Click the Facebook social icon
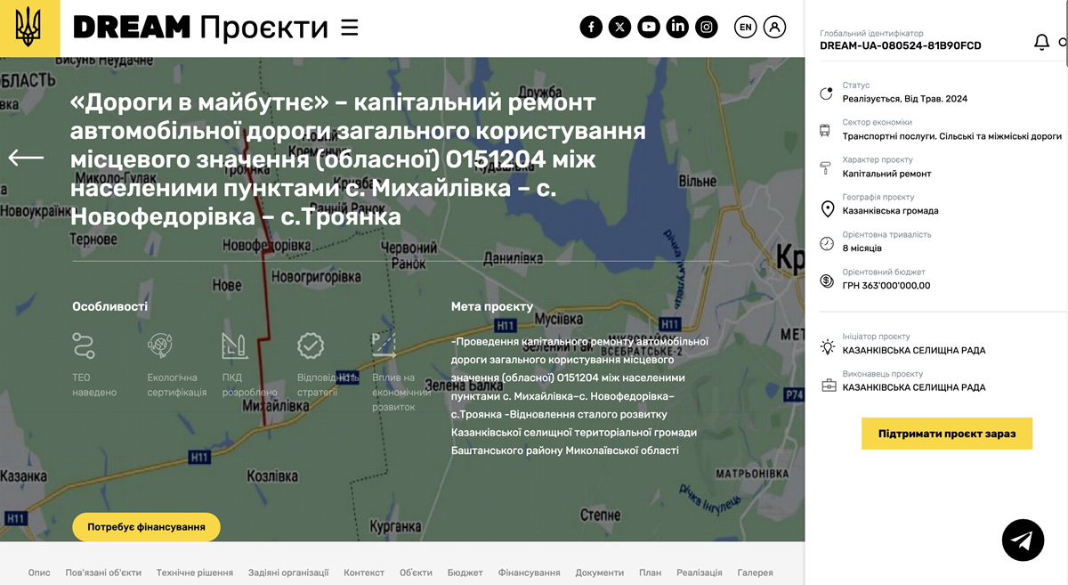 591,28
